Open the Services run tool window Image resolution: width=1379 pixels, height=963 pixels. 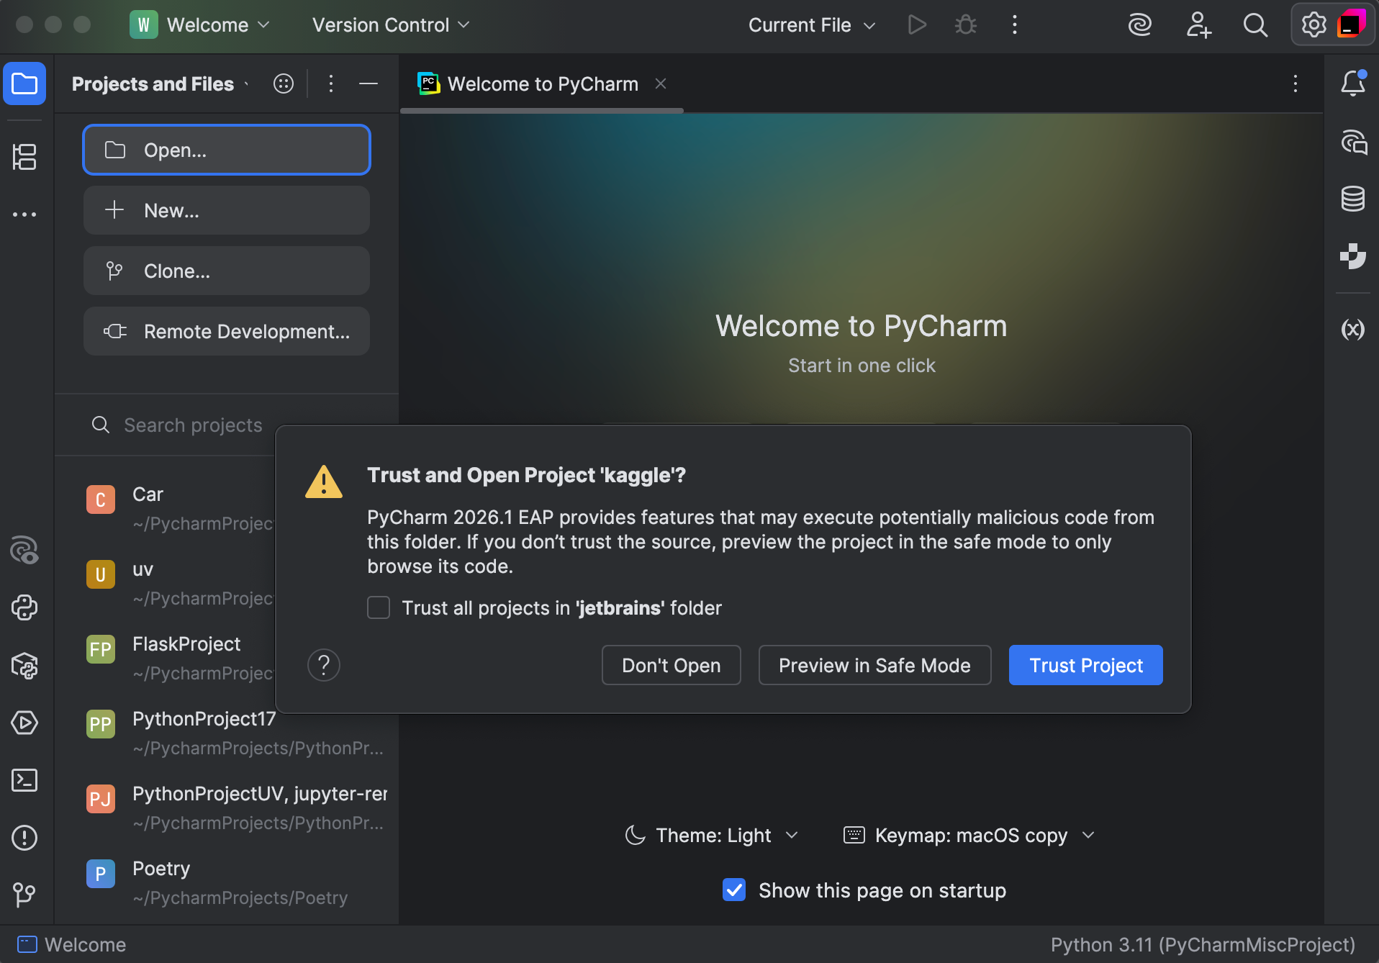(x=25, y=723)
